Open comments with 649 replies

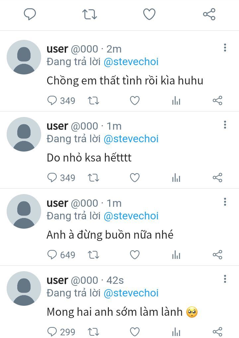click(61, 255)
